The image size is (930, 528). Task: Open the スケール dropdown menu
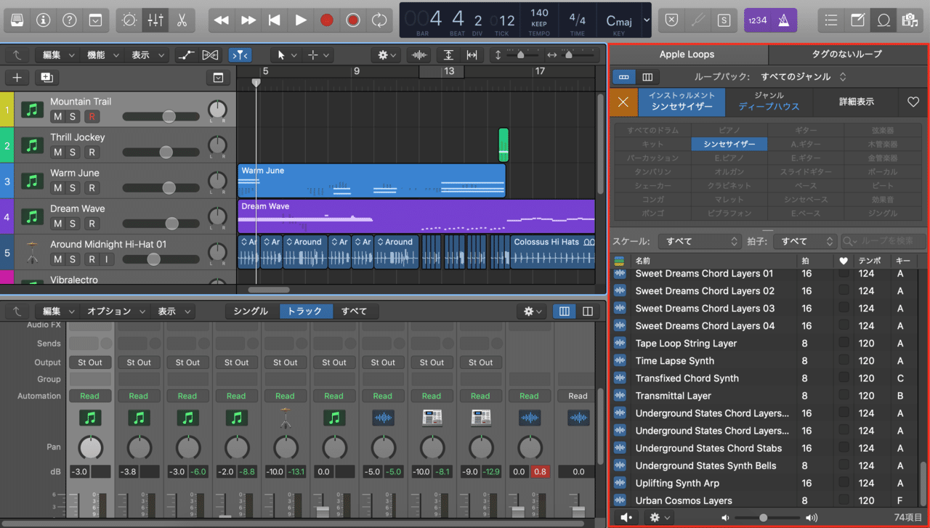[699, 241]
